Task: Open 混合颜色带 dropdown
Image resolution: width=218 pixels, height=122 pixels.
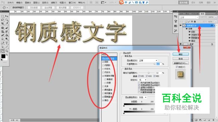Action: point(143,97)
